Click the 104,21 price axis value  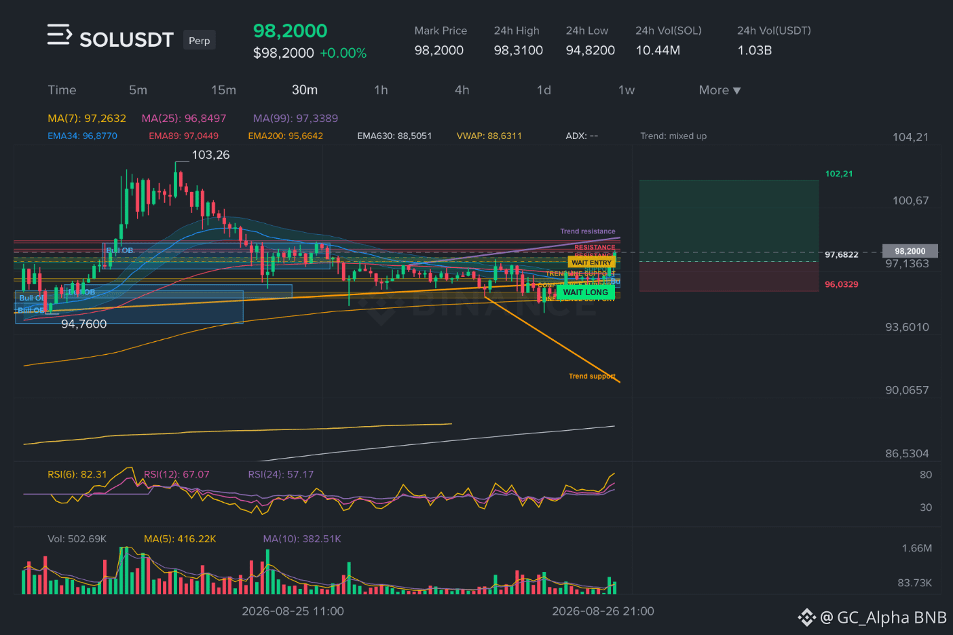coord(910,137)
